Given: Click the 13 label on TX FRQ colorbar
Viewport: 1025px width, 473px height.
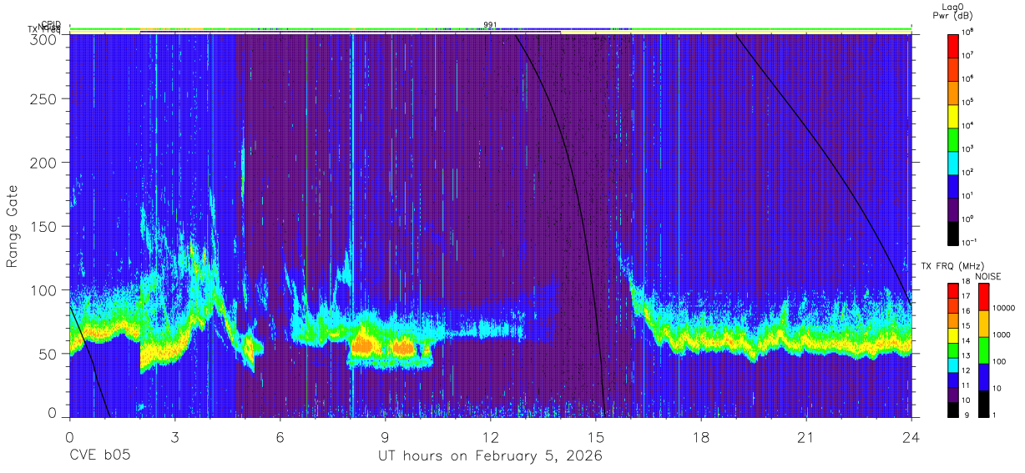Looking at the screenshot, I should 966,355.
